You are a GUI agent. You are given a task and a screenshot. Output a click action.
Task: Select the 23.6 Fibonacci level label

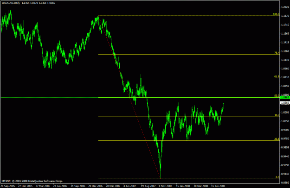click(x=277, y=139)
